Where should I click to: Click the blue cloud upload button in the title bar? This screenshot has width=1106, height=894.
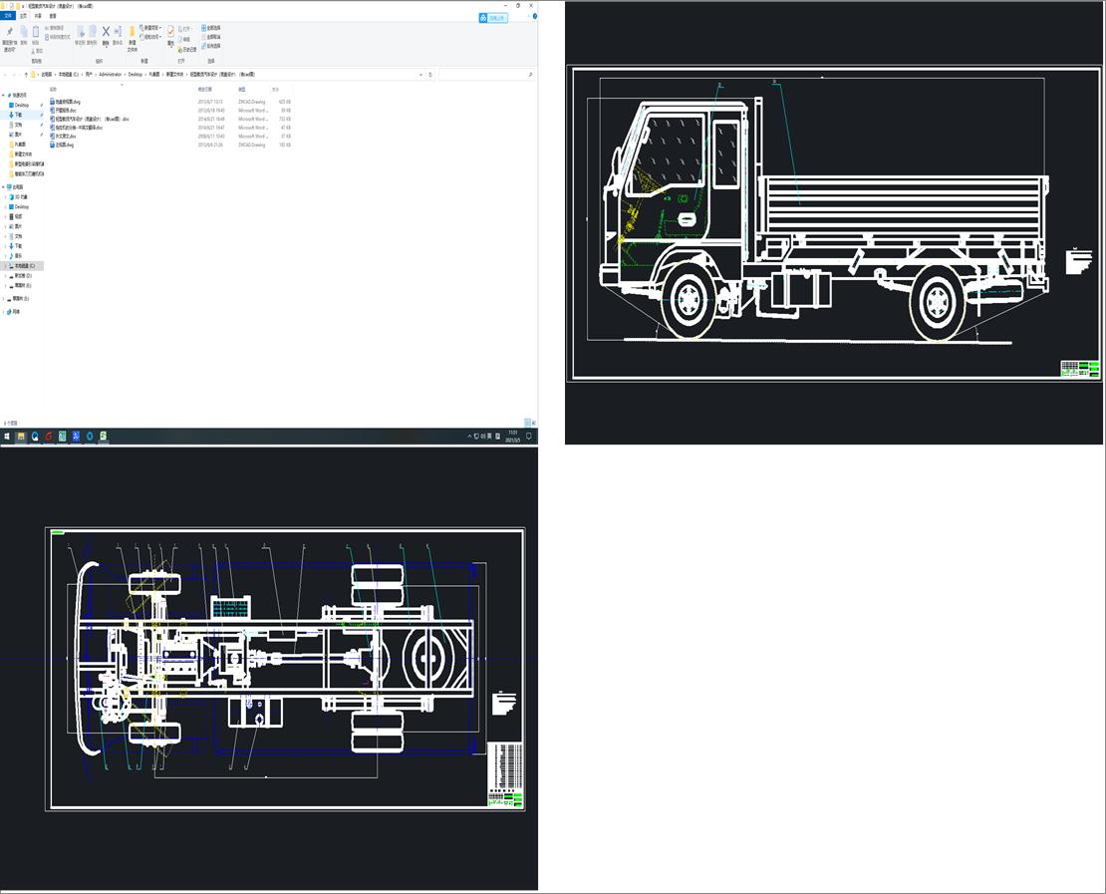(493, 18)
